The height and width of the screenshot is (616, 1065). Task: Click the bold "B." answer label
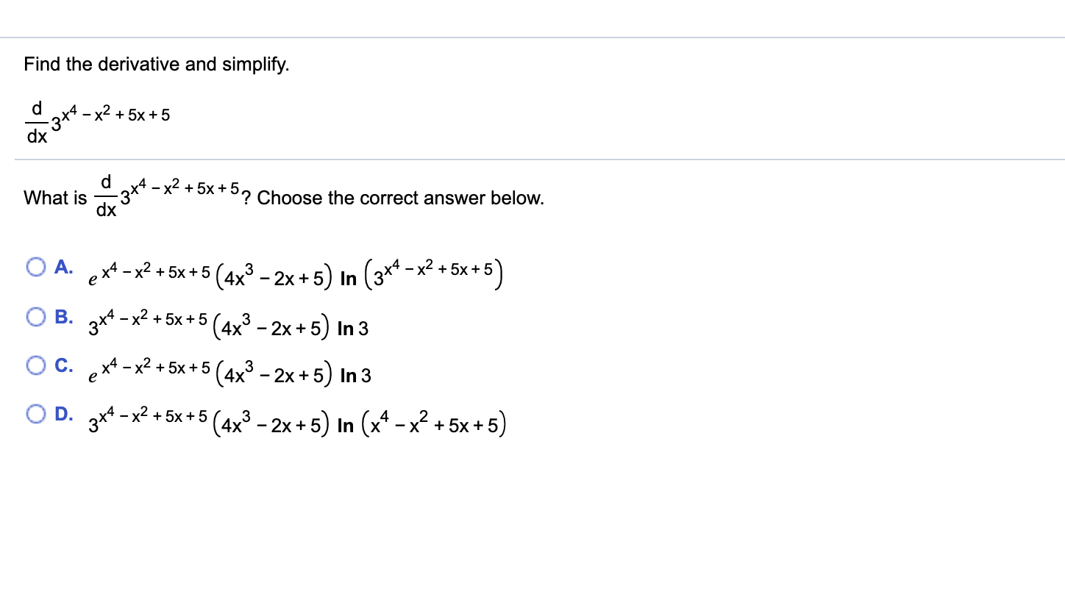(64, 317)
